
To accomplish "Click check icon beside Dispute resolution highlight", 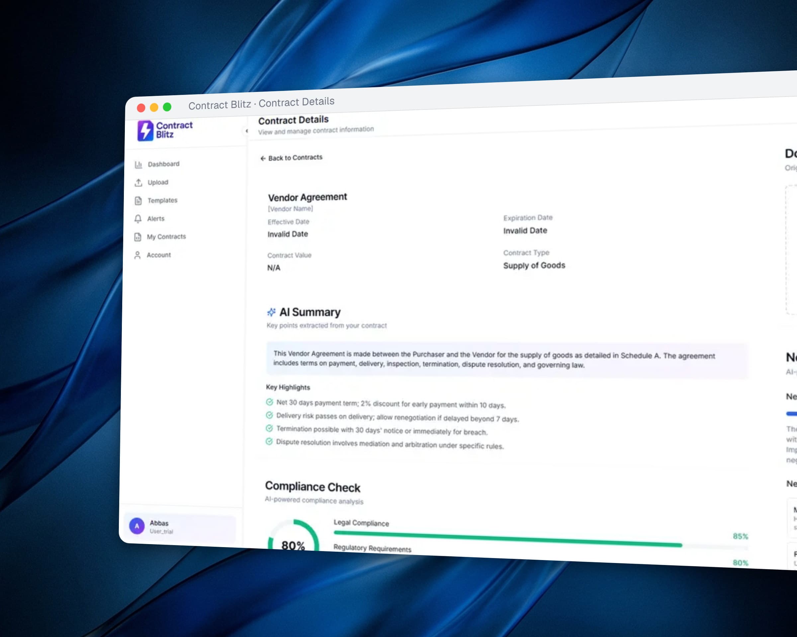I will coord(269,442).
